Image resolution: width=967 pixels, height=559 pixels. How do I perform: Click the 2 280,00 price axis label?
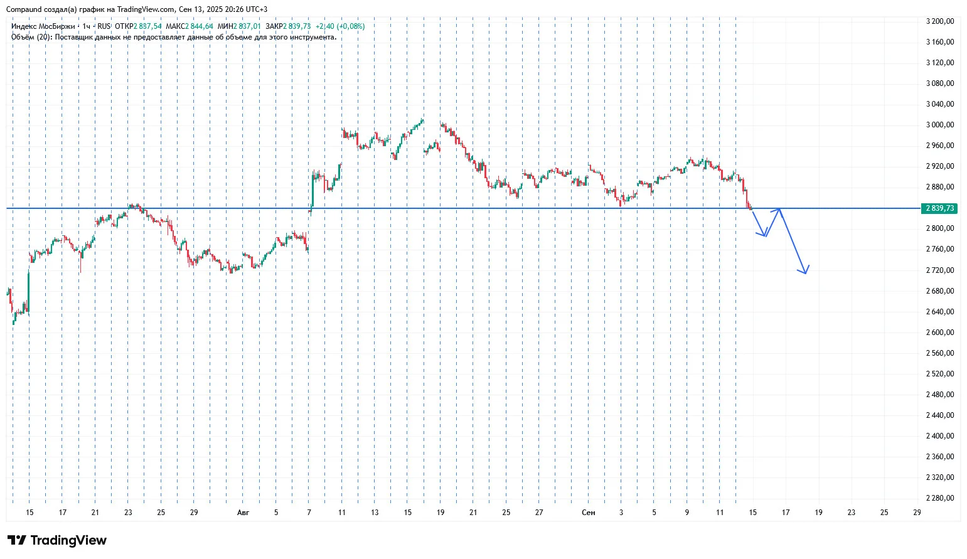coord(939,498)
